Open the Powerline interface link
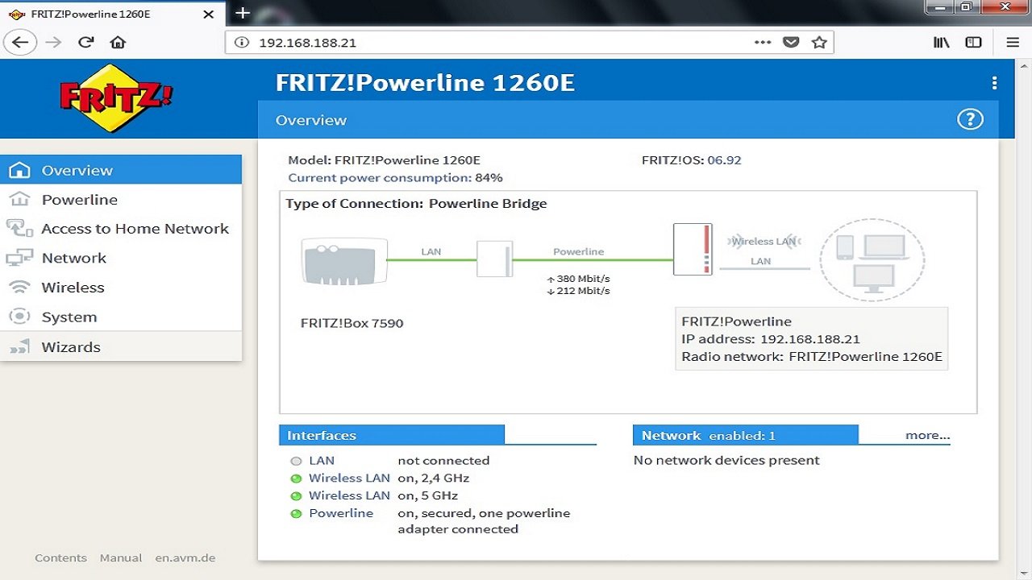 pyautogui.click(x=341, y=513)
